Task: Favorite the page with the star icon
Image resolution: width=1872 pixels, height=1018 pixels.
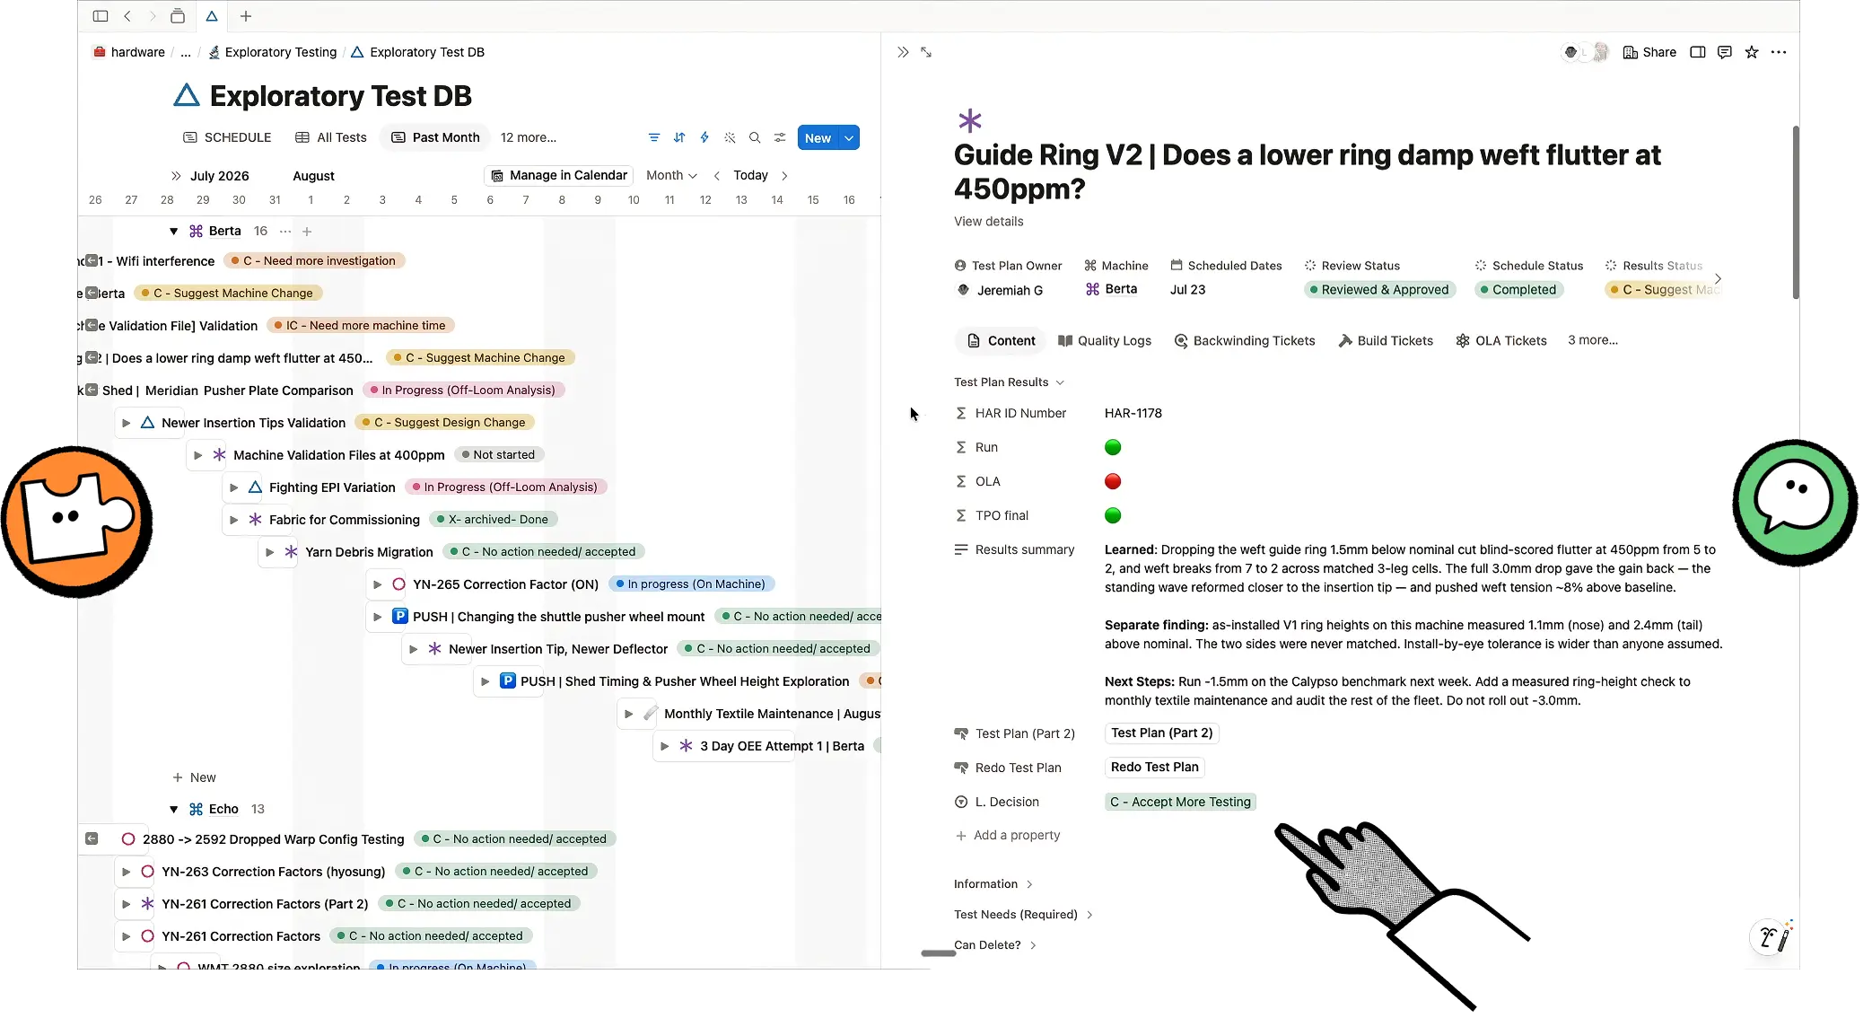Action: (1752, 52)
